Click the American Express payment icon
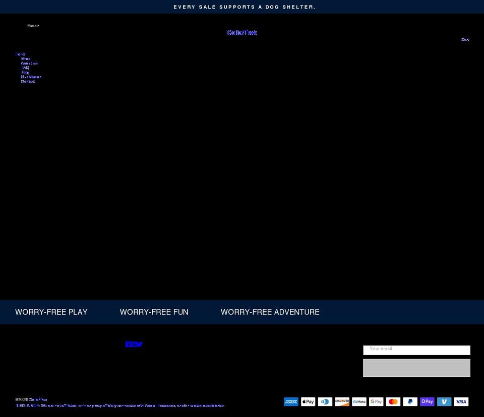Screen dimensions: 484x417 [x=290, y=401]
